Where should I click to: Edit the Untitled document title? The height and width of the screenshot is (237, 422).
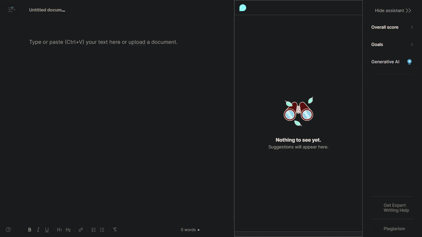point(47,10)
